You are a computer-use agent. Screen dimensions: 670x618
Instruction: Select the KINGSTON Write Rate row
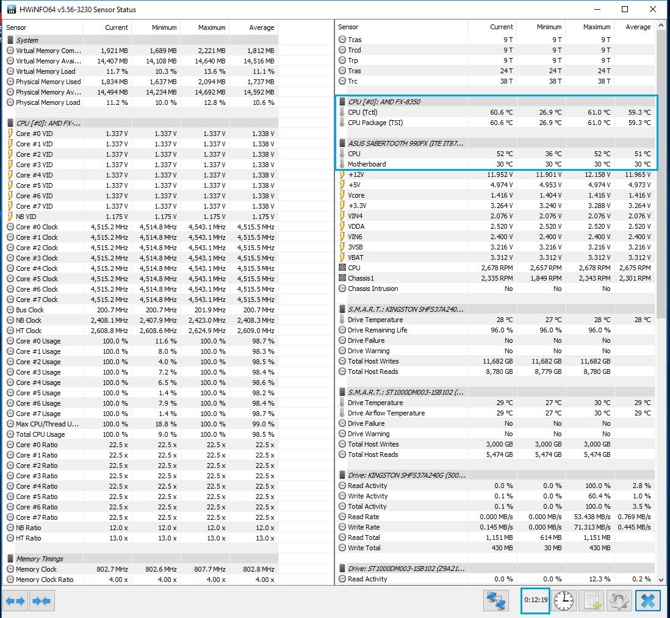[x=496, y=527]
